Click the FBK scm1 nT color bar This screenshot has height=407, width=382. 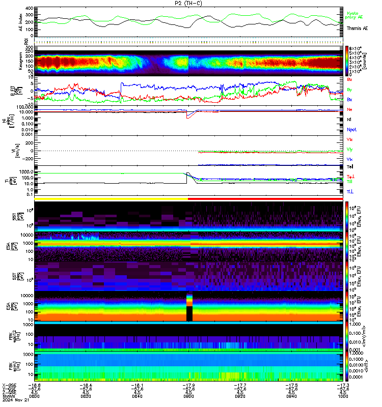pyautogui.click(x=347, y=366)
